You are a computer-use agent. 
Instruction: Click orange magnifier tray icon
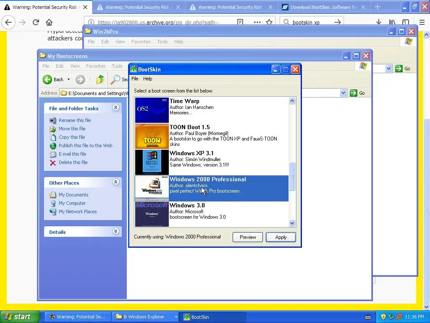[399, 317]
